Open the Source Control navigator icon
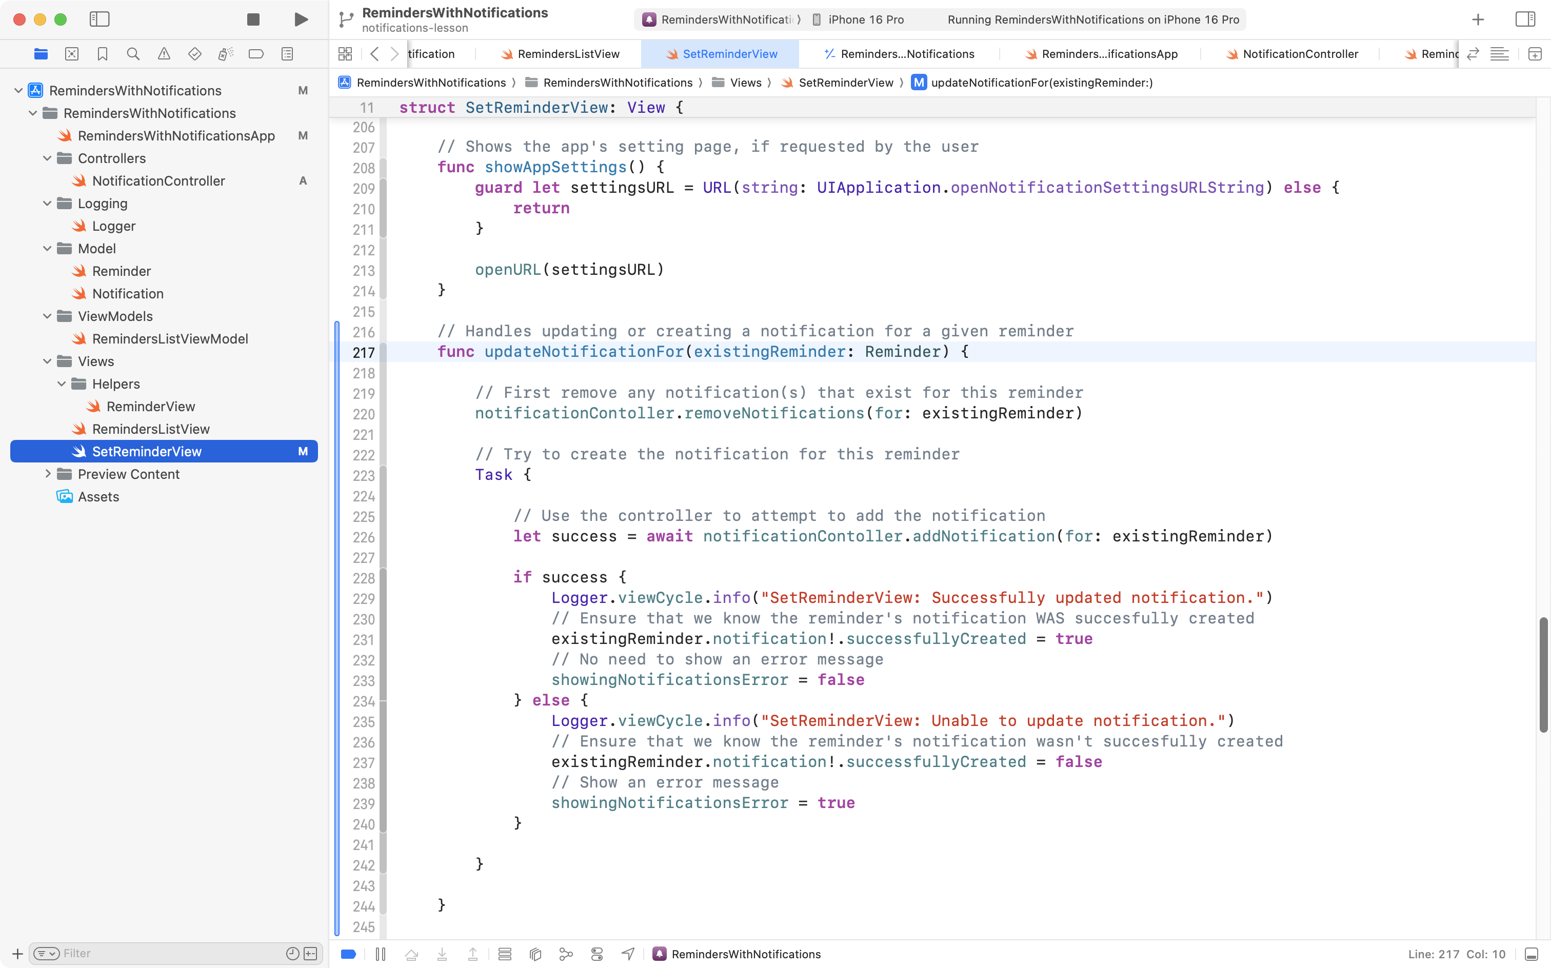1551x968 pixels. (x=72, y=54)
